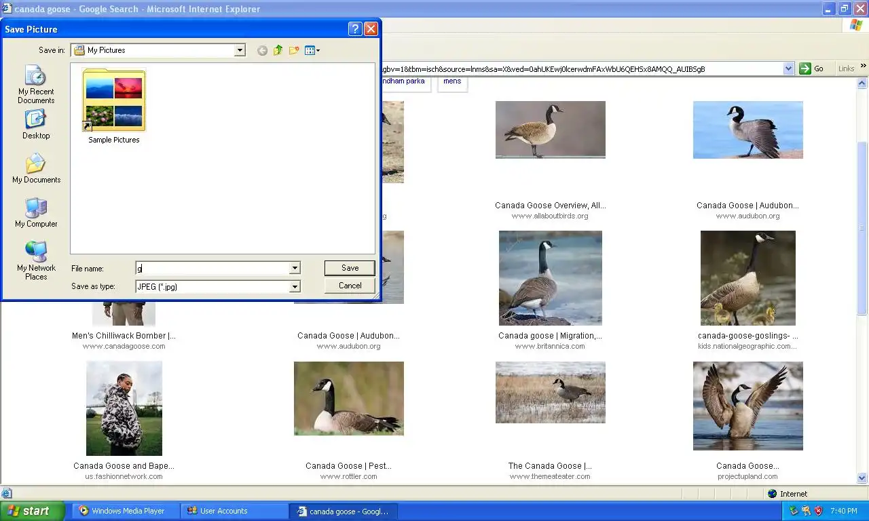
Task: Click inside the File name text field
Action: pos(212,269)
